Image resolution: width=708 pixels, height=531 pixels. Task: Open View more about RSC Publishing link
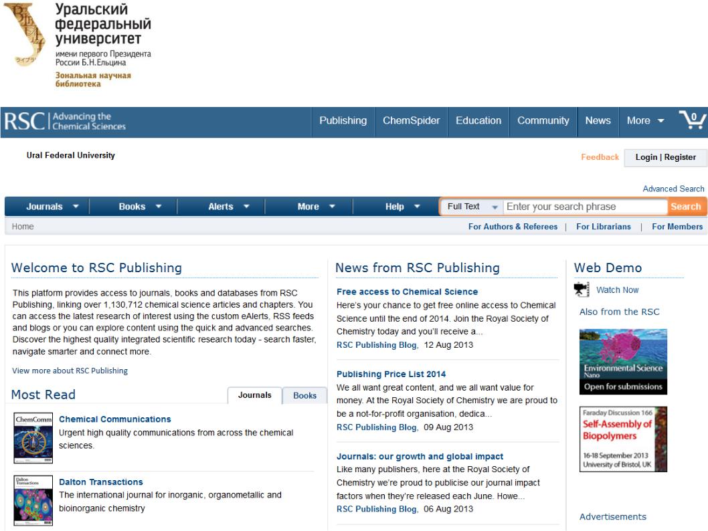point(70,370)
